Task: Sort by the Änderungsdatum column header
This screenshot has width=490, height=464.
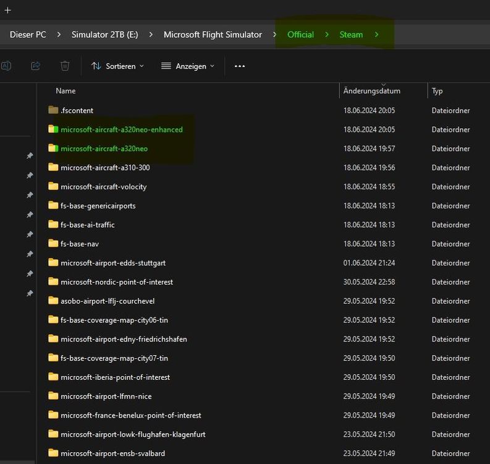Action: (x=372, y=91)
